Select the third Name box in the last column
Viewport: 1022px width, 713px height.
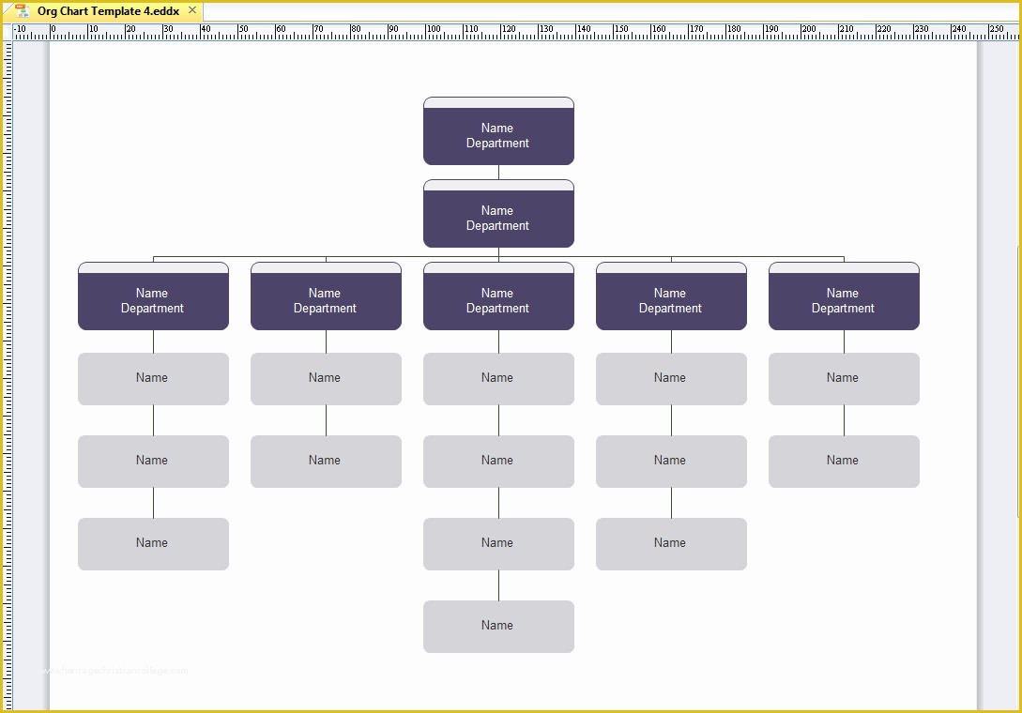(843, 461)
